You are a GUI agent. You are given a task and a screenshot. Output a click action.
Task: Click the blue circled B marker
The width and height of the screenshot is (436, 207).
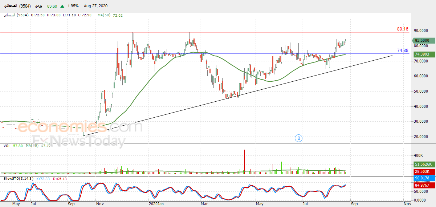point(298,138)
